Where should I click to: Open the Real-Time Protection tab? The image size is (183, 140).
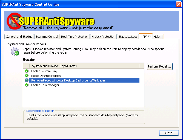[75, 37]
